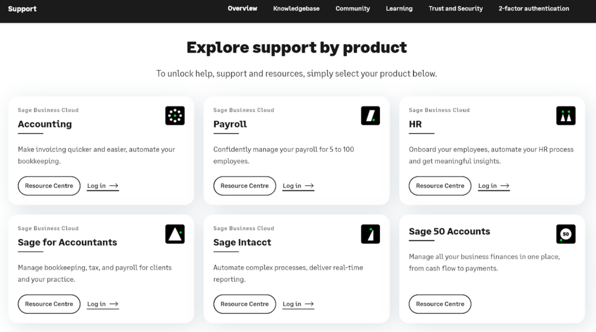Screen dimensions: 596x332
Task: Click the Sage for Accountants triangle icon
Action: pos(175,234)
